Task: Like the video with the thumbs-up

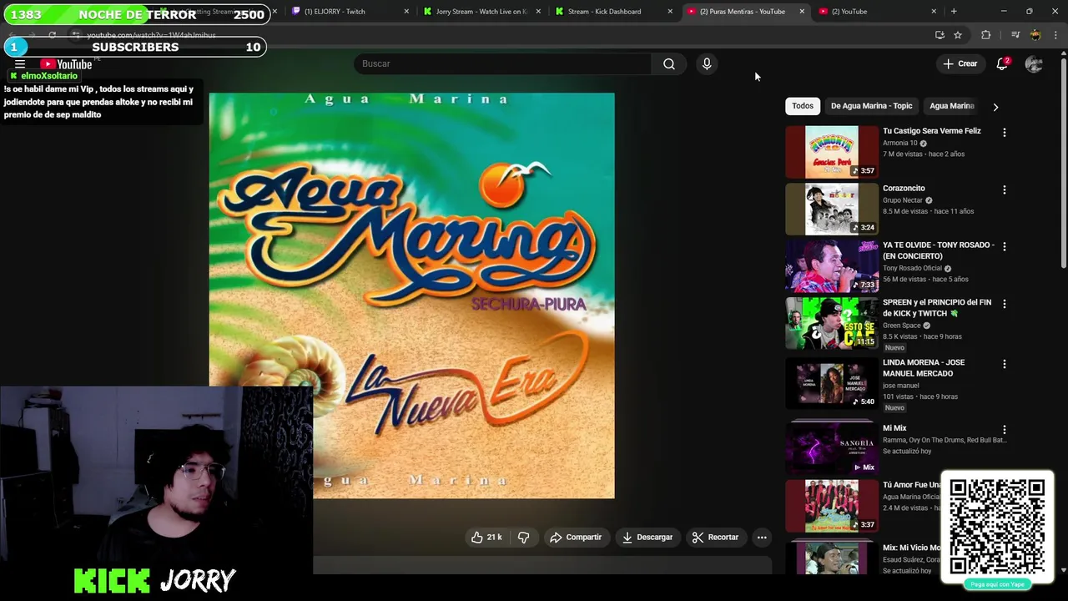Action: coord(486,538)
